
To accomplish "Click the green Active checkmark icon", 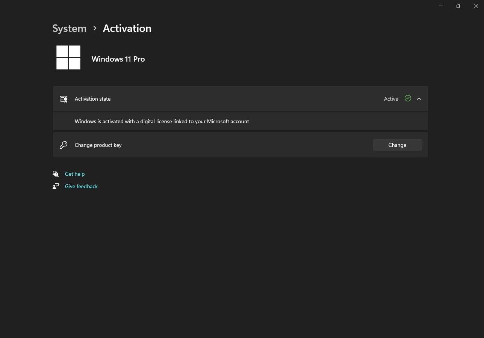I will pyautogui.click(x=408, y=98).
